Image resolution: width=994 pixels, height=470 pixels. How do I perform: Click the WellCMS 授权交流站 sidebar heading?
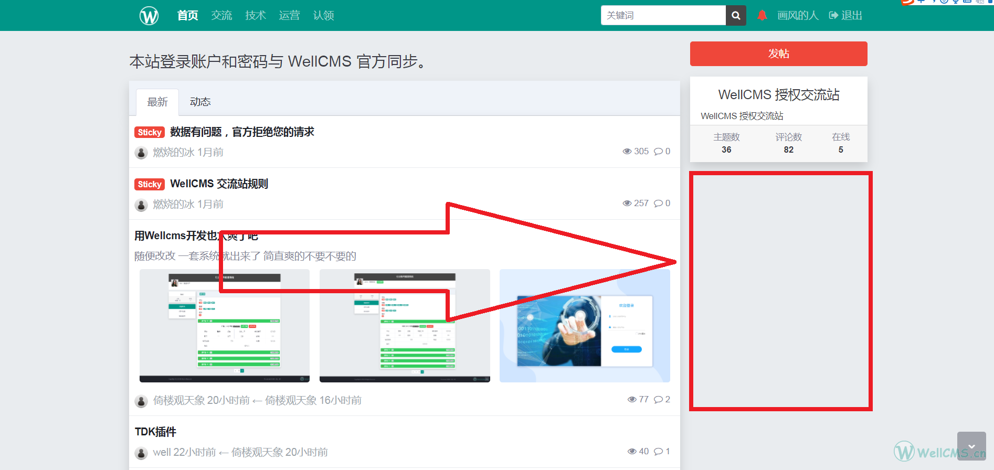pos(779,95)
